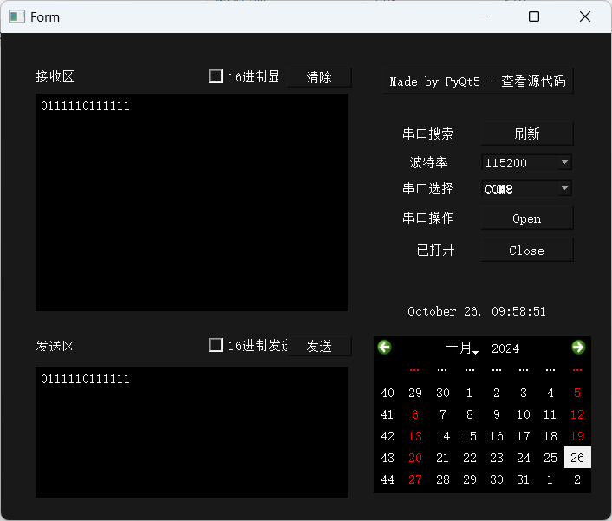Click inside the send area text box

(x=192, y=432)
